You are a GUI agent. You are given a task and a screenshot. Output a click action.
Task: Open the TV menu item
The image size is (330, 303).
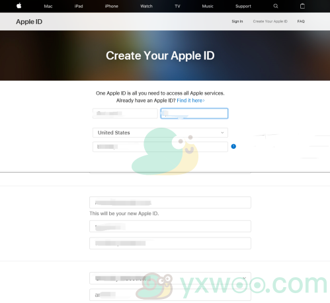[x=177, y=6]
